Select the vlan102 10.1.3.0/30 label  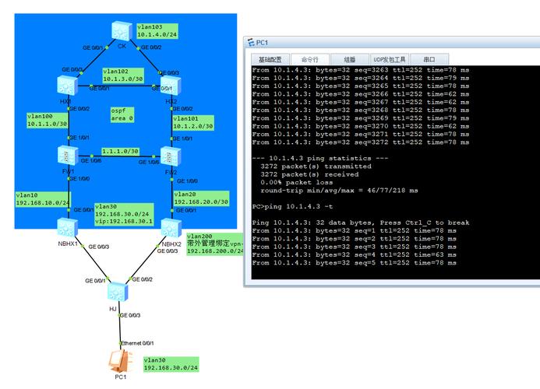coord(123,75)
